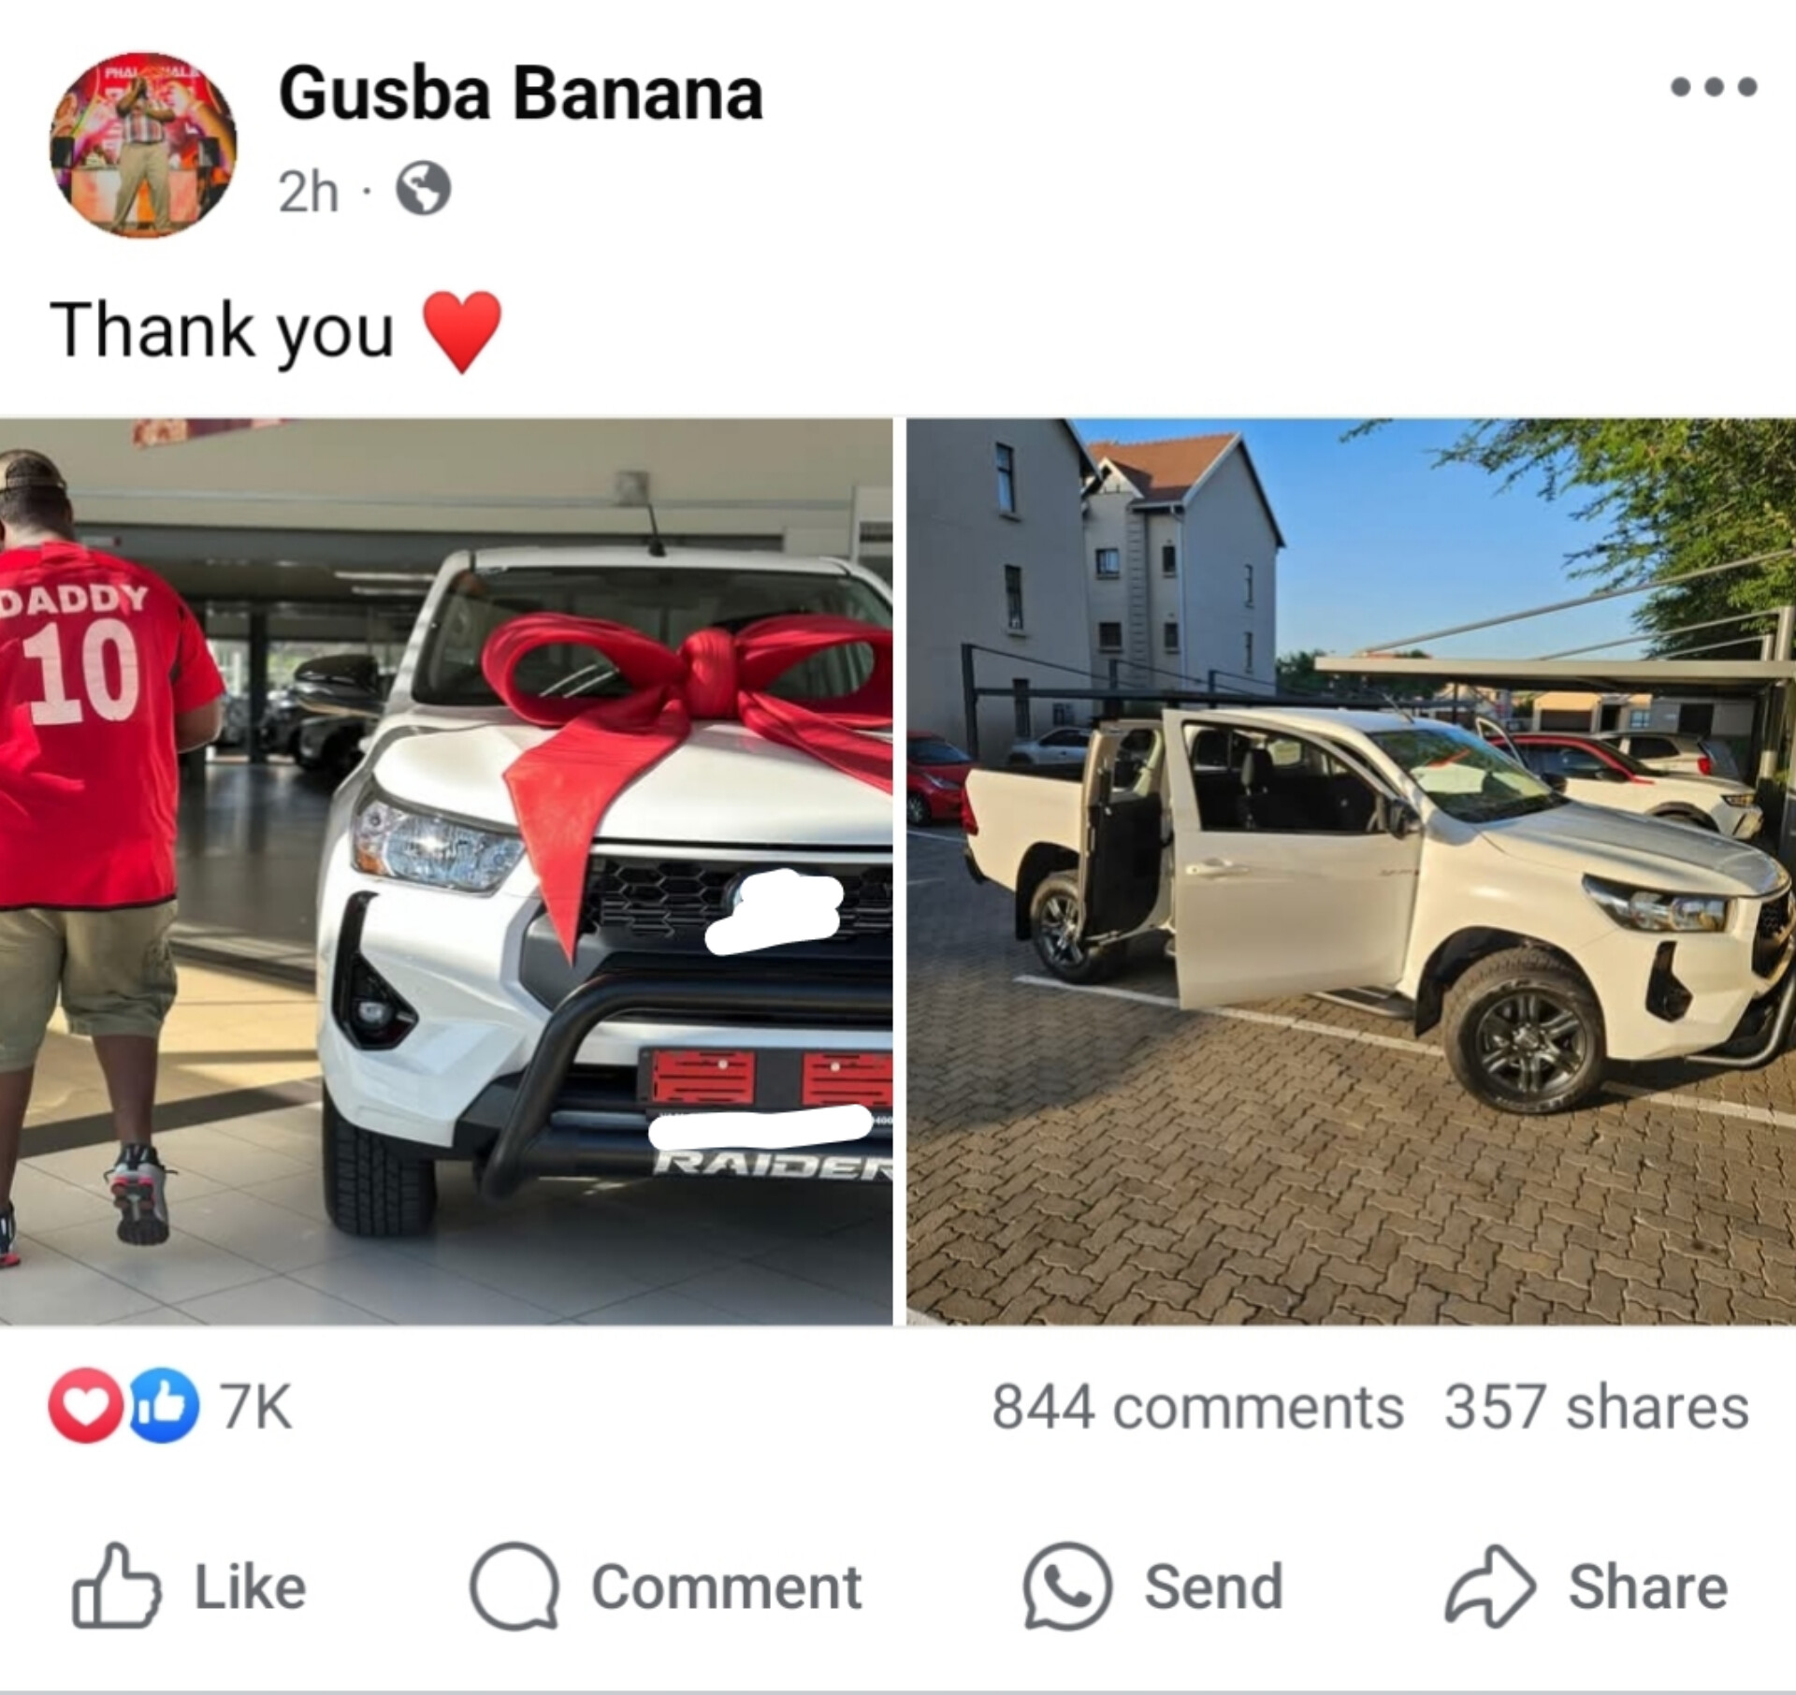Open the 844 comments list
Image resolution: width=1796 pixels, height=1695 pixels.
pos(1197,1407)
